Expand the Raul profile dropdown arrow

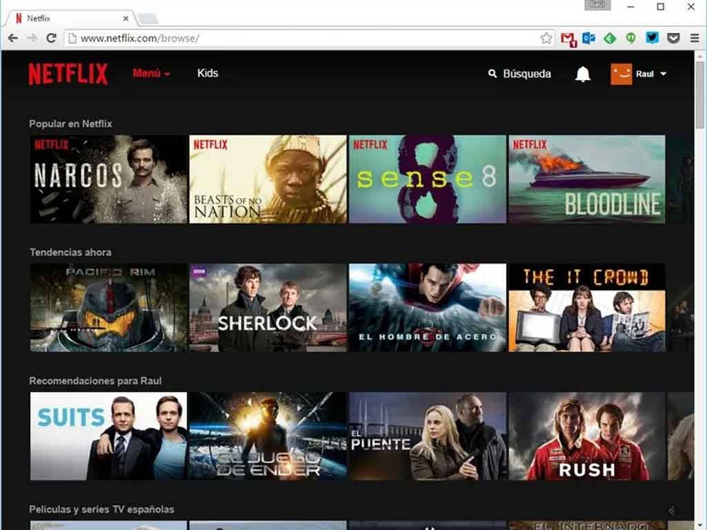click(664, 74)
